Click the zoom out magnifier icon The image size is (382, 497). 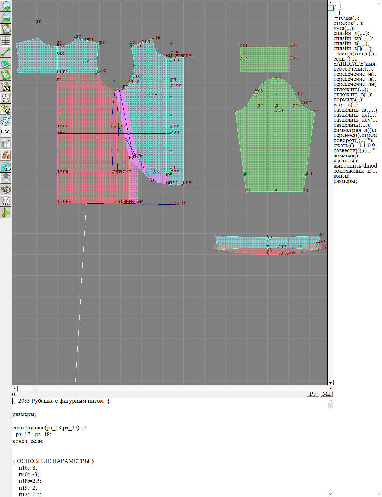[x=6, y=17]
